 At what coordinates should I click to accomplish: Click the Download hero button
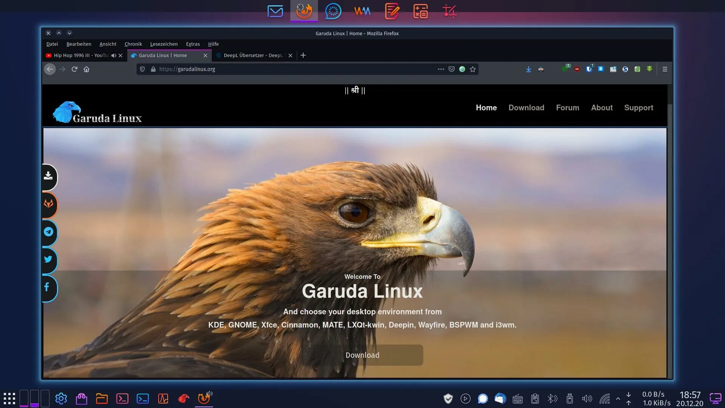(x=362, y=355)
